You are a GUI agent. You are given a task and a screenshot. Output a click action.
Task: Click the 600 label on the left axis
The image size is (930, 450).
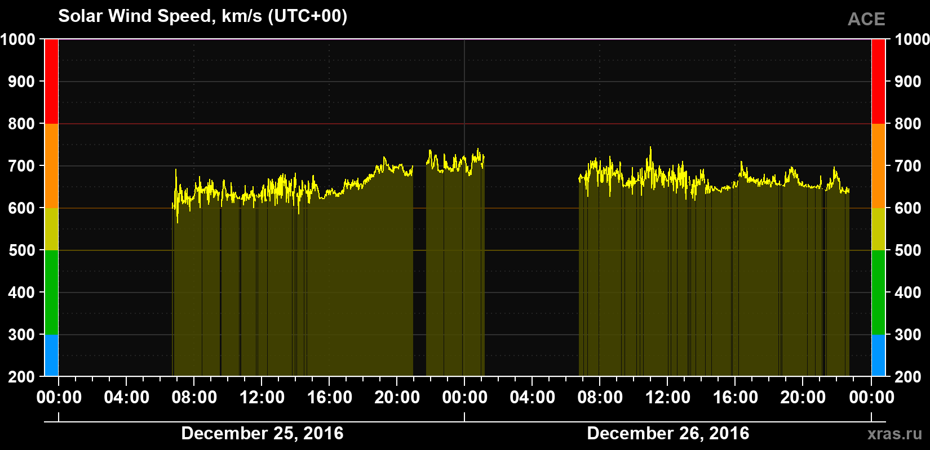point(22,208)
